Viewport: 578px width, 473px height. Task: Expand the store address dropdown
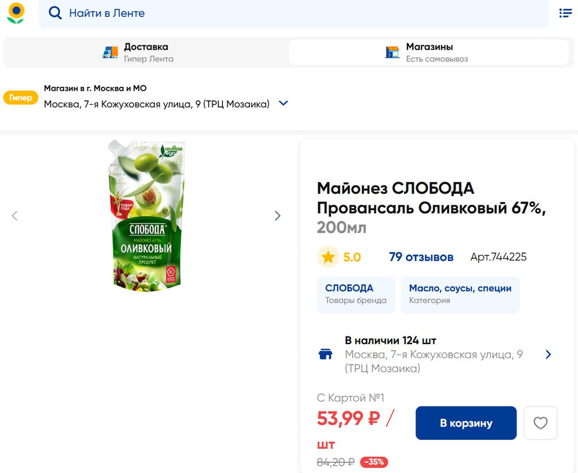[283, 104]
